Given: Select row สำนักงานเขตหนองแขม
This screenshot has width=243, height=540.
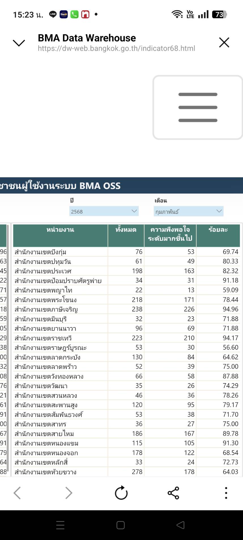Looking at the screenshot, I should pos(126,443).
